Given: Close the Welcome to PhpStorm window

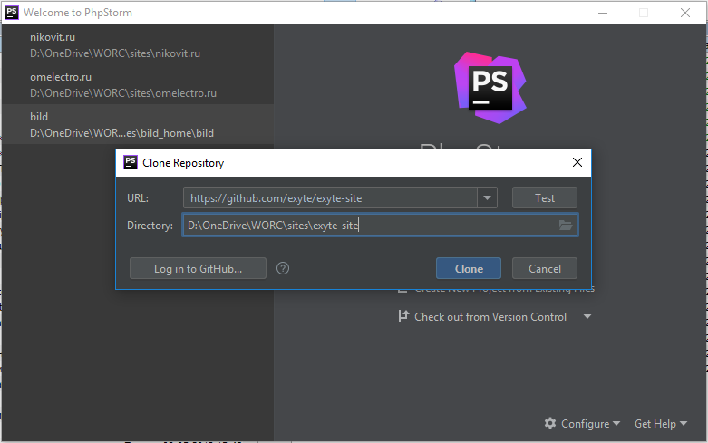Looking at the screenshot, I should click(685, 13).
